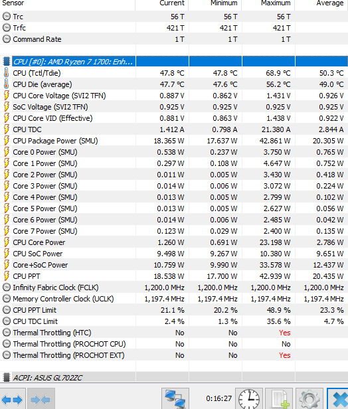Click the thermometer icon next to CPU Die (average)
348x409 pixels.
click(6, 84)
